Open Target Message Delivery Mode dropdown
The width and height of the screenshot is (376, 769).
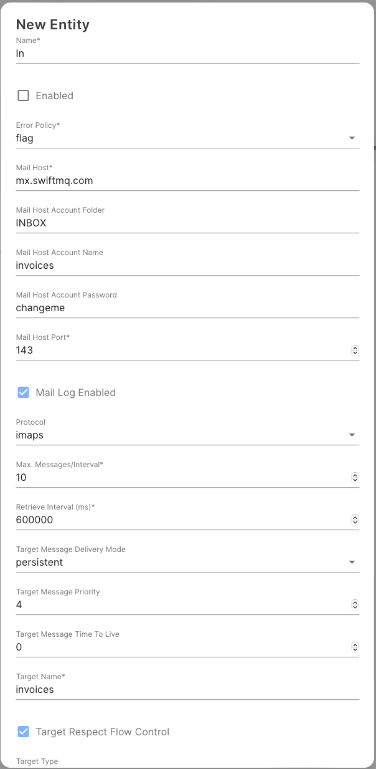187,563
